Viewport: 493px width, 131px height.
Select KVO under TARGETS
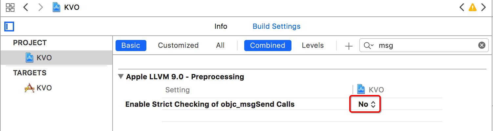click(44, 88)
